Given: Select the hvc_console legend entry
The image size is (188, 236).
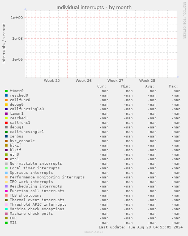Looking at the screenshot, I should (x=22, y=141).
